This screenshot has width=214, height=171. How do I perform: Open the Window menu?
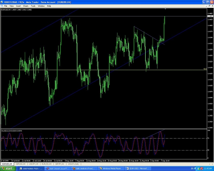click(x=41, y=6)
